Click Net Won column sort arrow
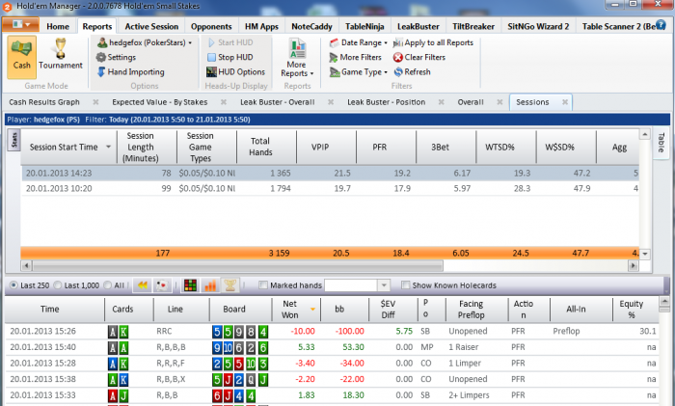The width and height of the screenshot is (675, 406). 313,310
